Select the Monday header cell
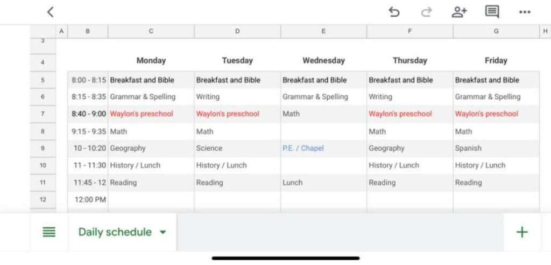The image size is (551, 265). click(x=151, y=60)
